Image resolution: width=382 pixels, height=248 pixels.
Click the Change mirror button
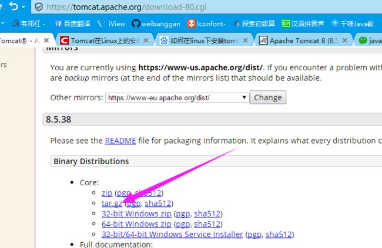point(268,97)
